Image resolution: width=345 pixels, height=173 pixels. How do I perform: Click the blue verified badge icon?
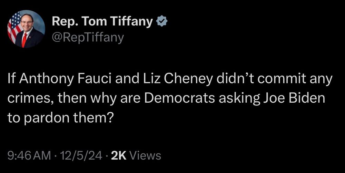tap(162, 21)
